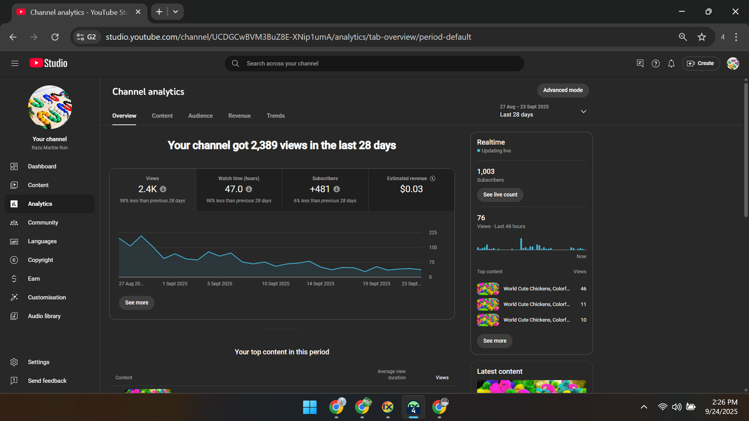The image size is (749, 421).
Task: Select the Watch time (hours) metric card
Action: [239, 189]
